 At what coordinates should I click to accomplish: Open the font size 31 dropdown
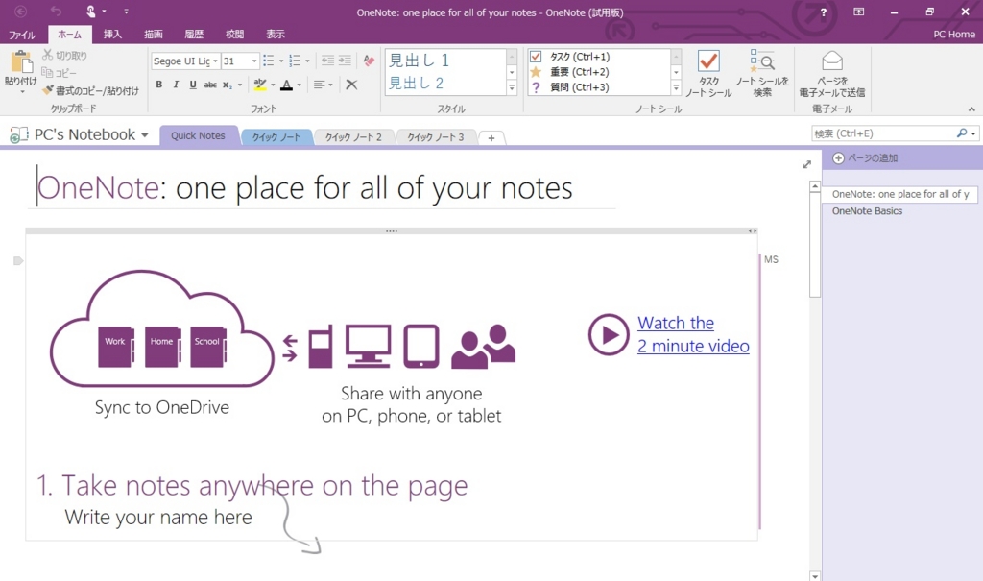coord(253,61)
